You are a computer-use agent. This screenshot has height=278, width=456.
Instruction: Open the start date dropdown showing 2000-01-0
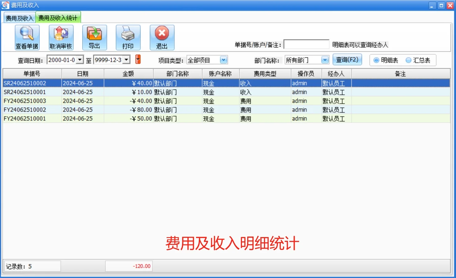pos(80,59)
